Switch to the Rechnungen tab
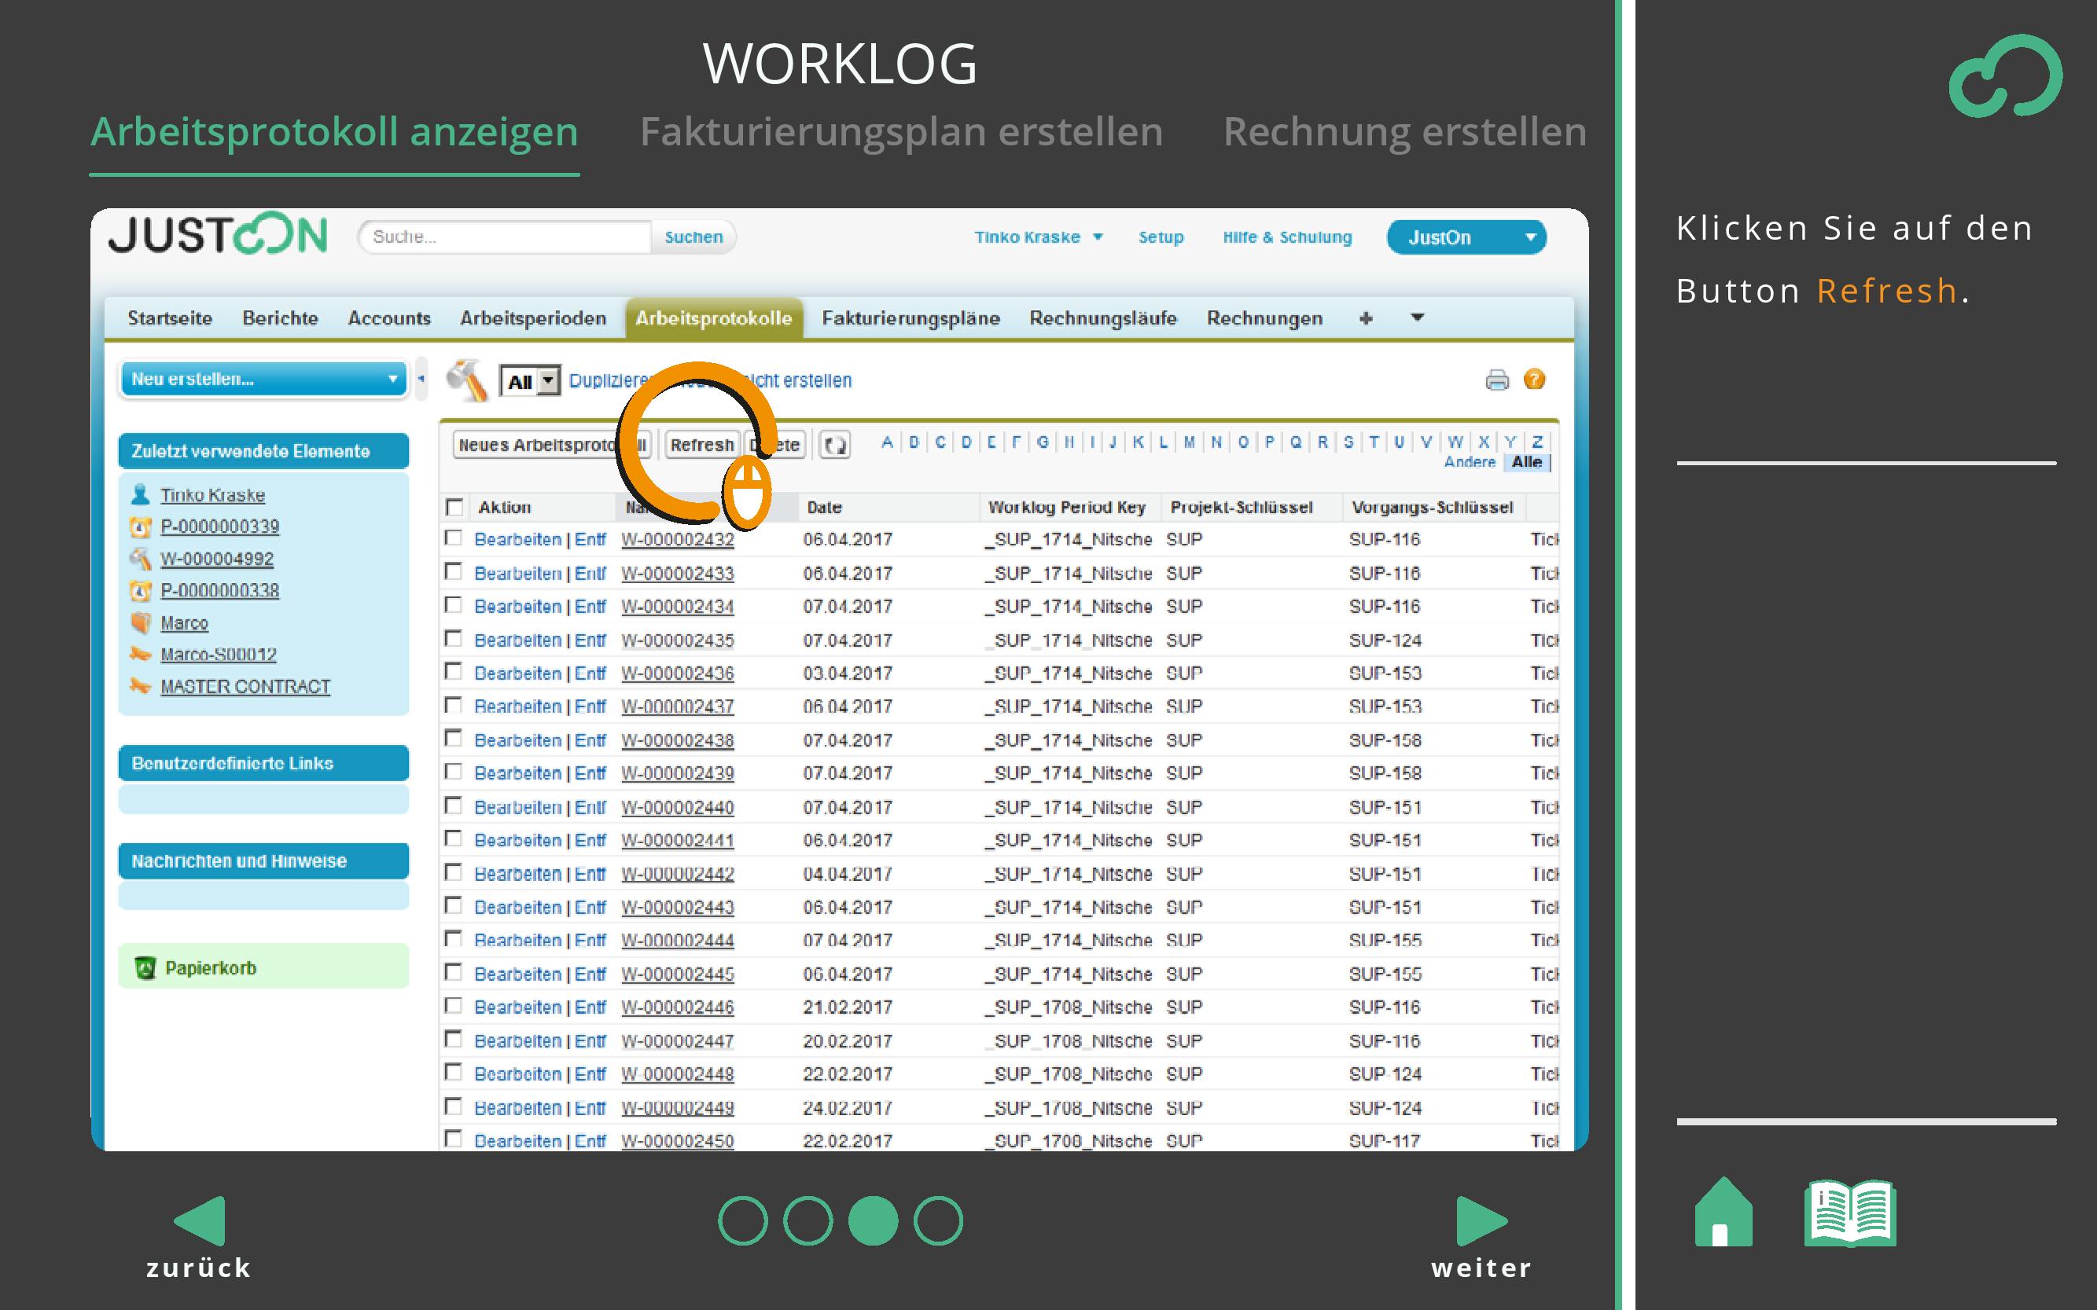The height and width of the screenshot is (1310, 2097). click(x=1264, y=318)
